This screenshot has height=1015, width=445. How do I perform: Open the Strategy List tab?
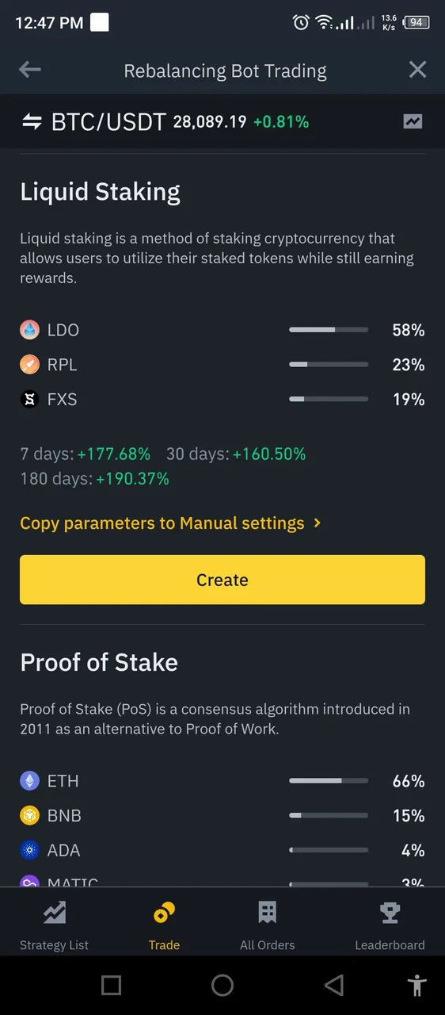click(x=54, y=926)
